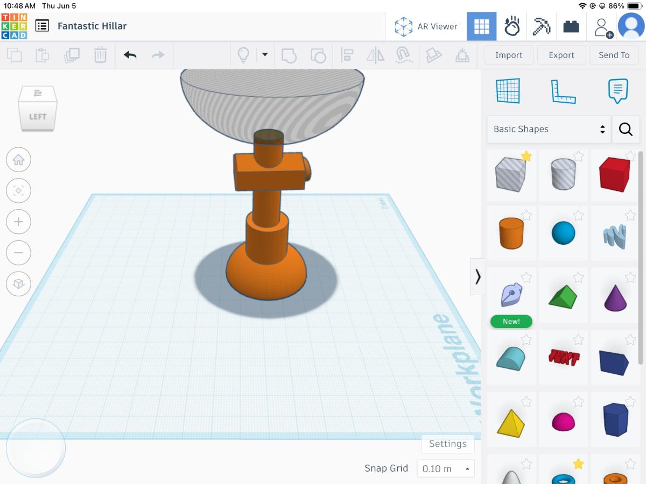This screenshot has height=484, width=646.
Task: Undo the last action
Action: pos(130,55)
